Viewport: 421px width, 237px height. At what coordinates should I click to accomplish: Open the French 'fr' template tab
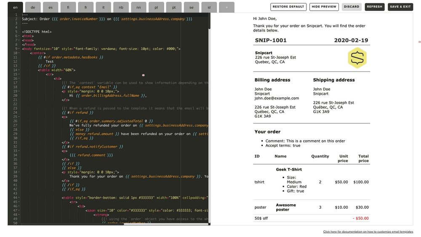click(86, 7)
